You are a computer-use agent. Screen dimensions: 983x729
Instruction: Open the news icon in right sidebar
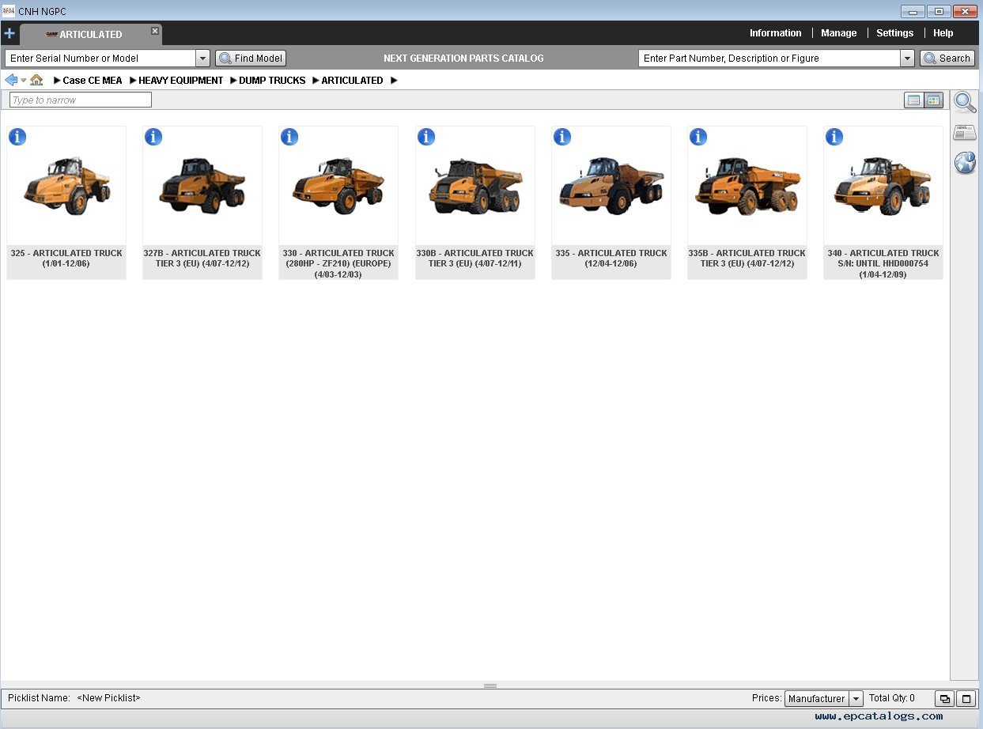(x=964, y=132)
